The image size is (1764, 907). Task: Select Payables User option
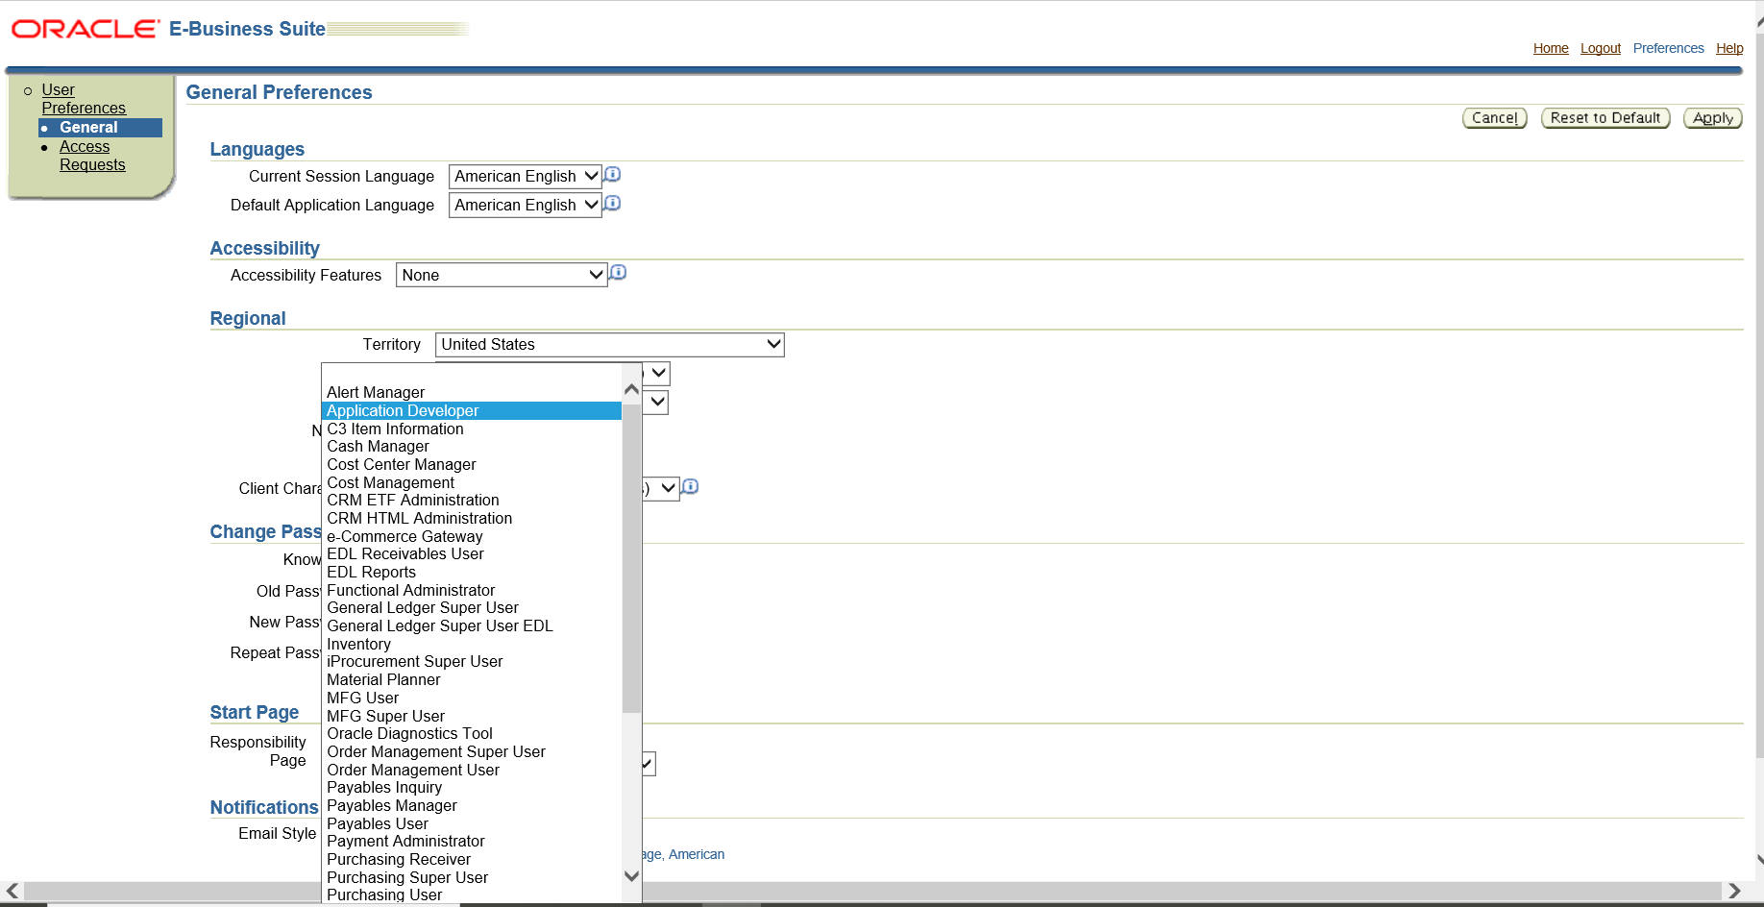click(x=472, y=824)
